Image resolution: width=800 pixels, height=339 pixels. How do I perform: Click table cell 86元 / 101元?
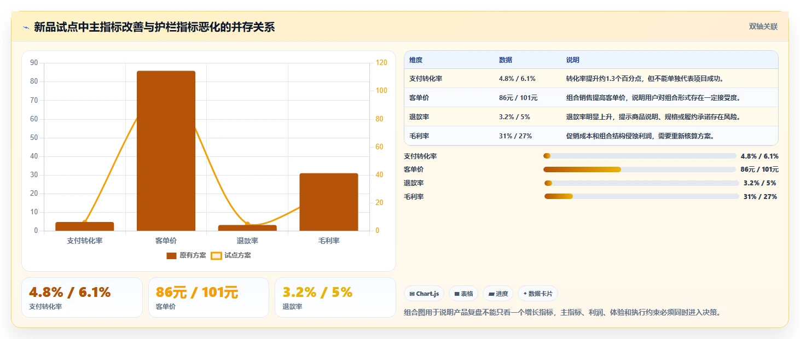tap(518, 98)
